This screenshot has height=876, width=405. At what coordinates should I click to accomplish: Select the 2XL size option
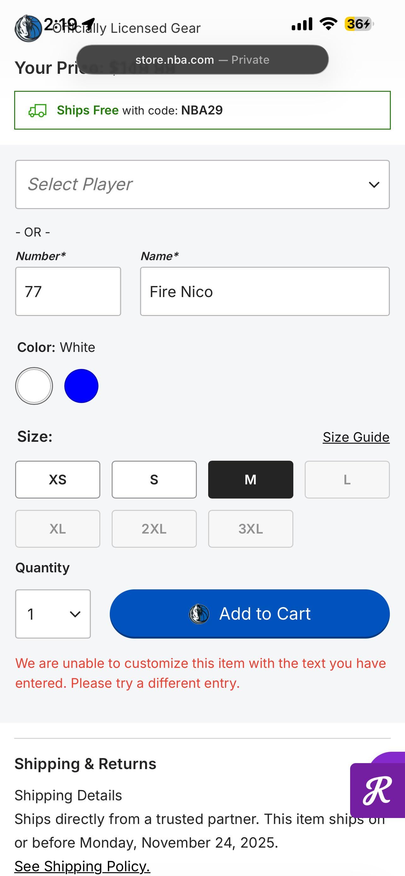[154, 529]
